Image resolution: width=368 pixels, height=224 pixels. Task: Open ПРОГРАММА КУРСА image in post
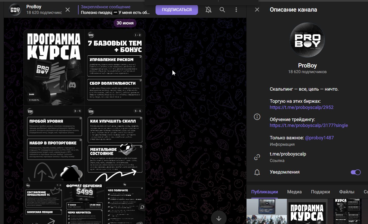(x=54, y=67)
